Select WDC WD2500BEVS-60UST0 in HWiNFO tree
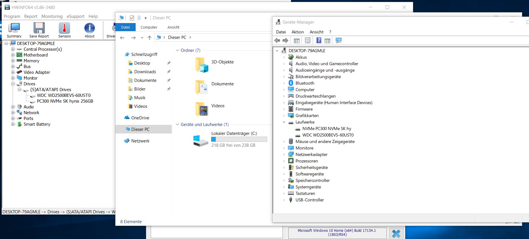The image size is (529, 239). pos(64,95)
